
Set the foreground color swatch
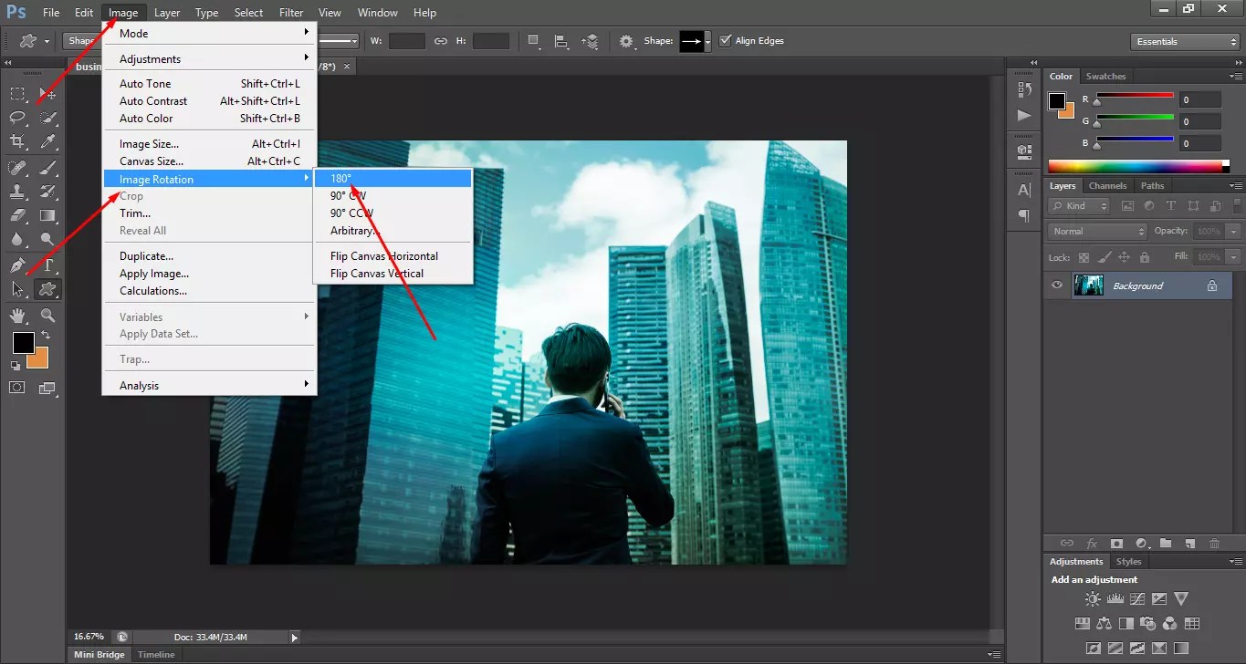[x=22, y=344]
